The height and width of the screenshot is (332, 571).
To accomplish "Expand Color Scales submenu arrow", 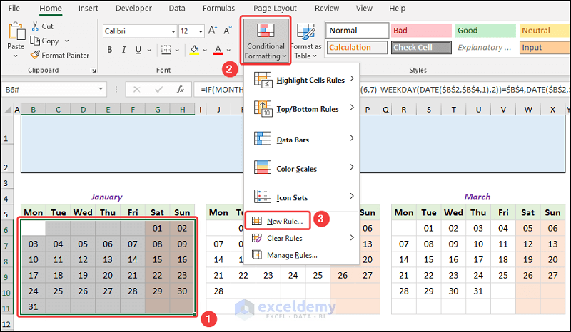I will coord(352,167).
